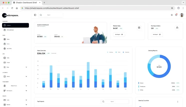Expand the Shadcn Forms sidebar group
Viewport: 186px width, 107px height.
26,86
